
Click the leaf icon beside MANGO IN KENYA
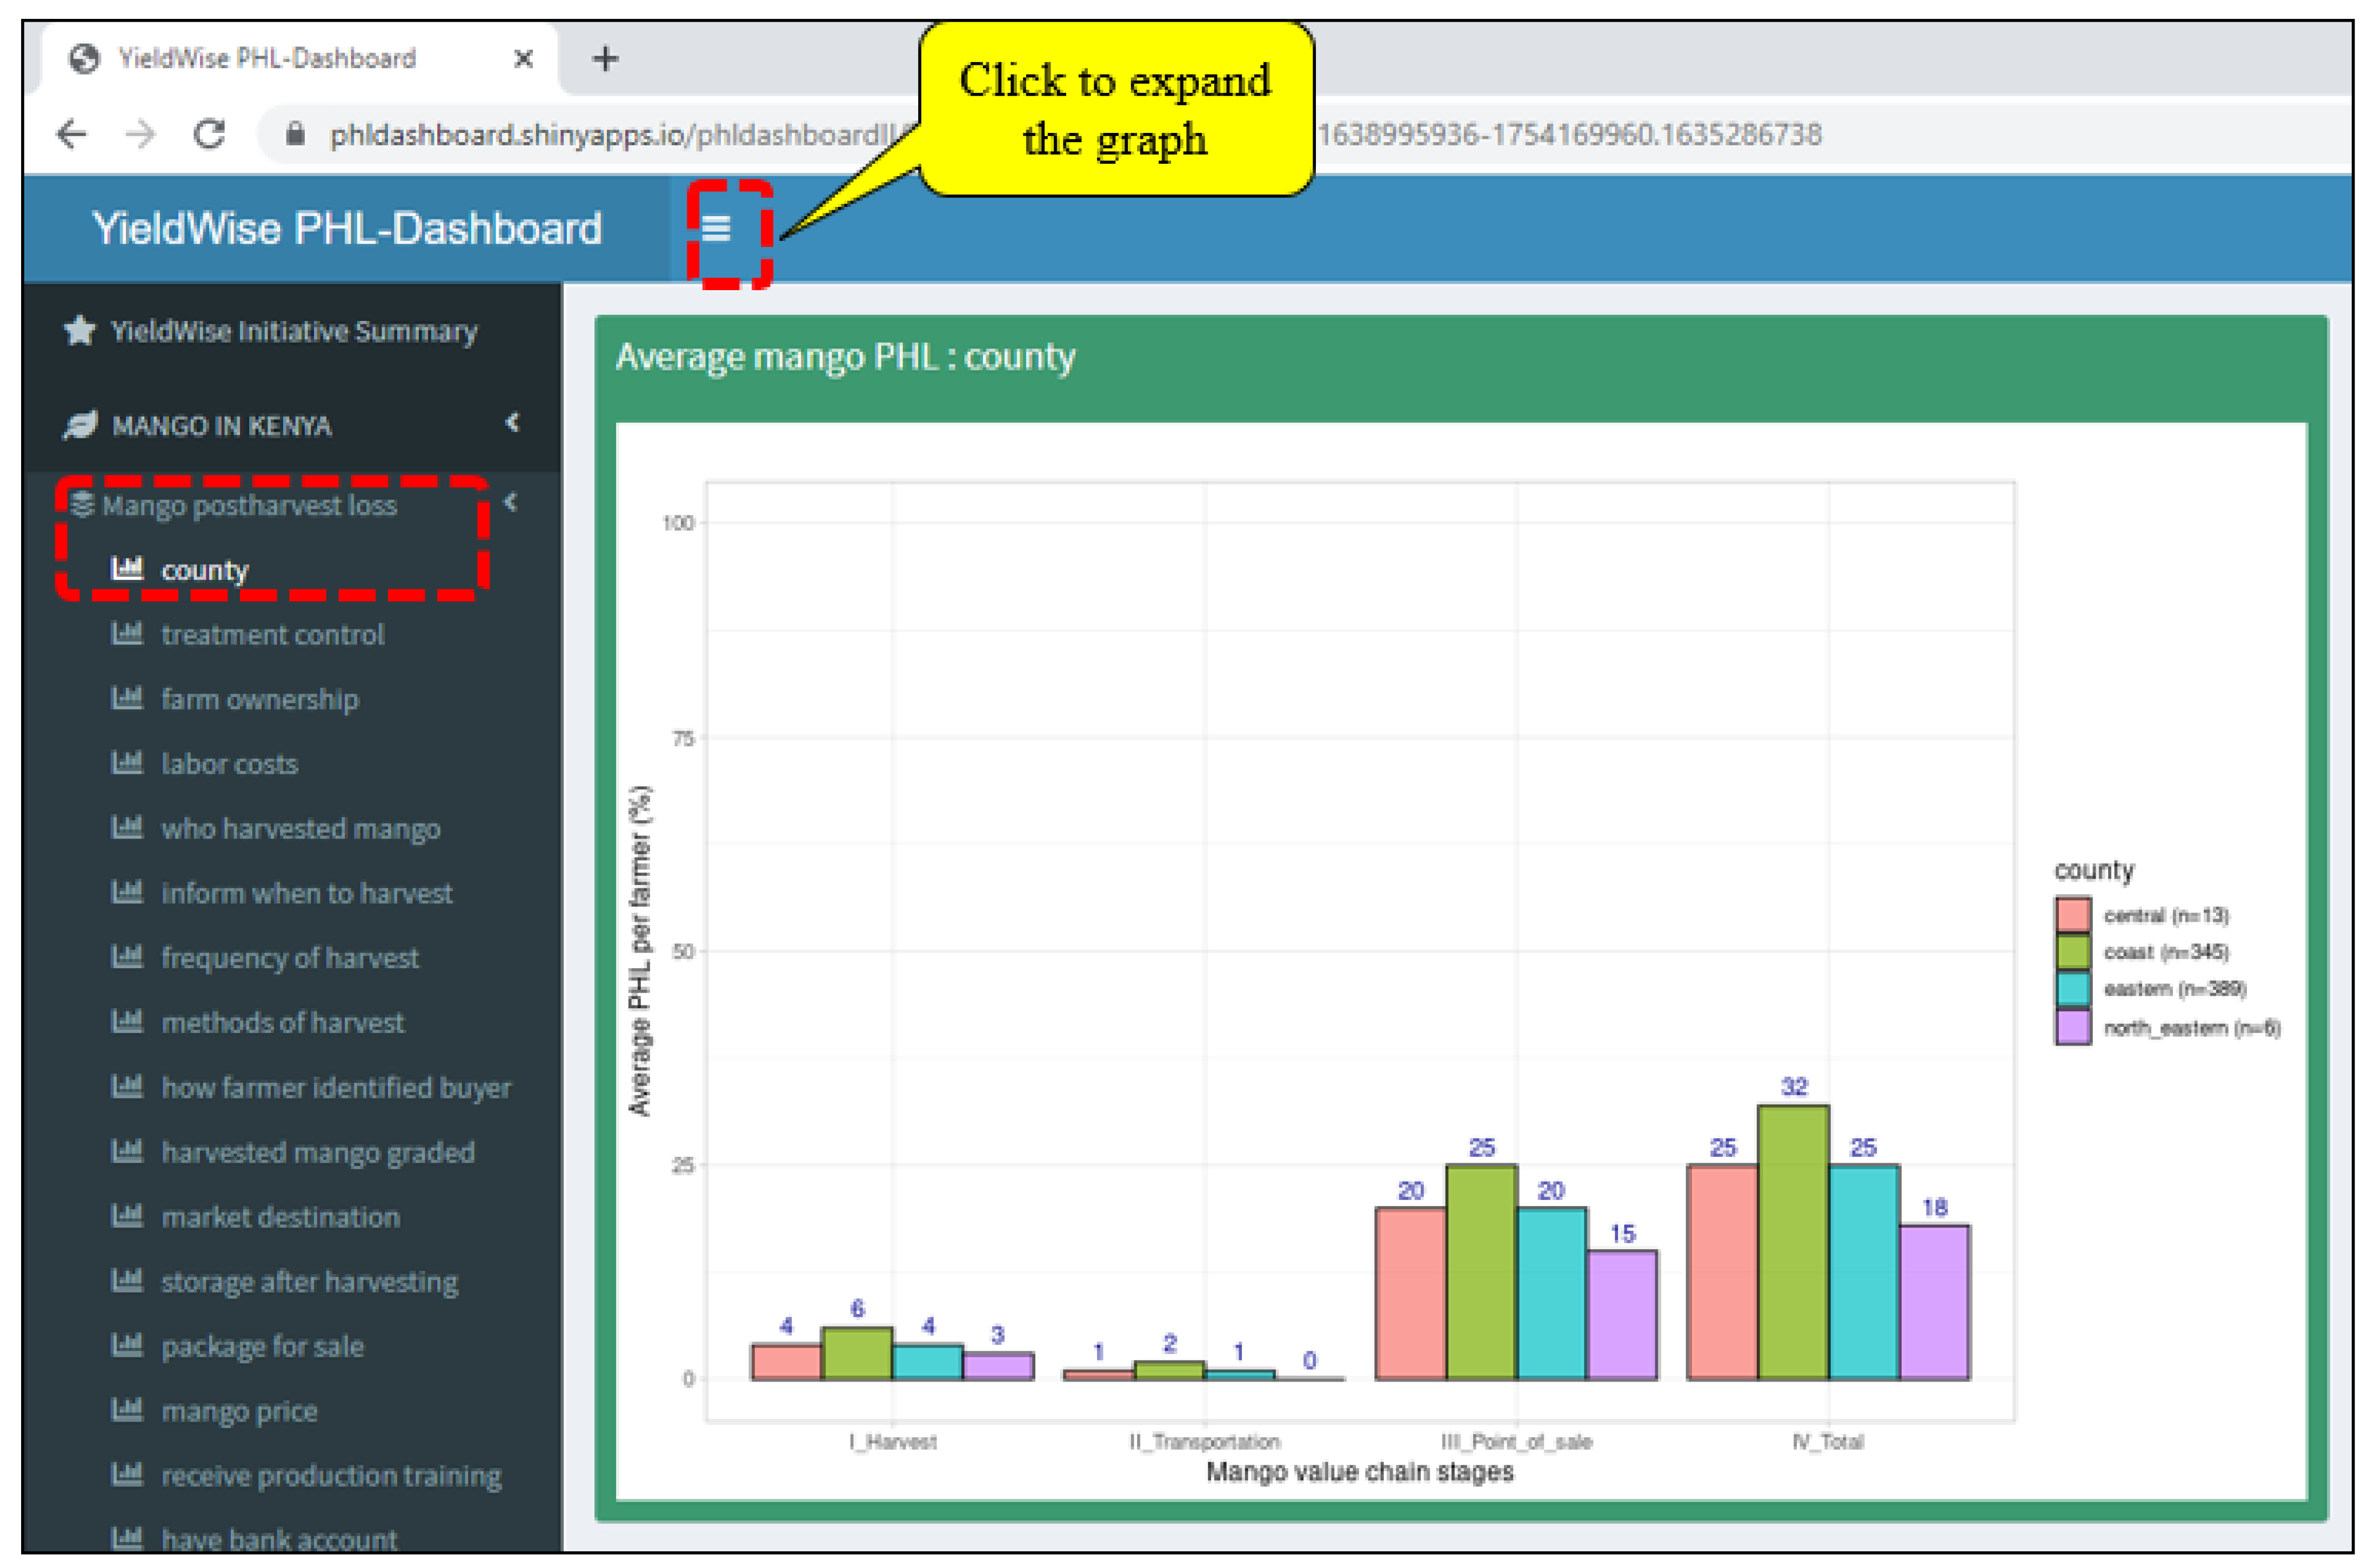coord(80,425)
